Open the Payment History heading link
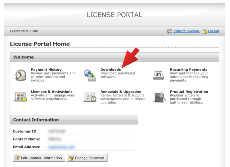The image size is (230, 167). pos(46,69)
